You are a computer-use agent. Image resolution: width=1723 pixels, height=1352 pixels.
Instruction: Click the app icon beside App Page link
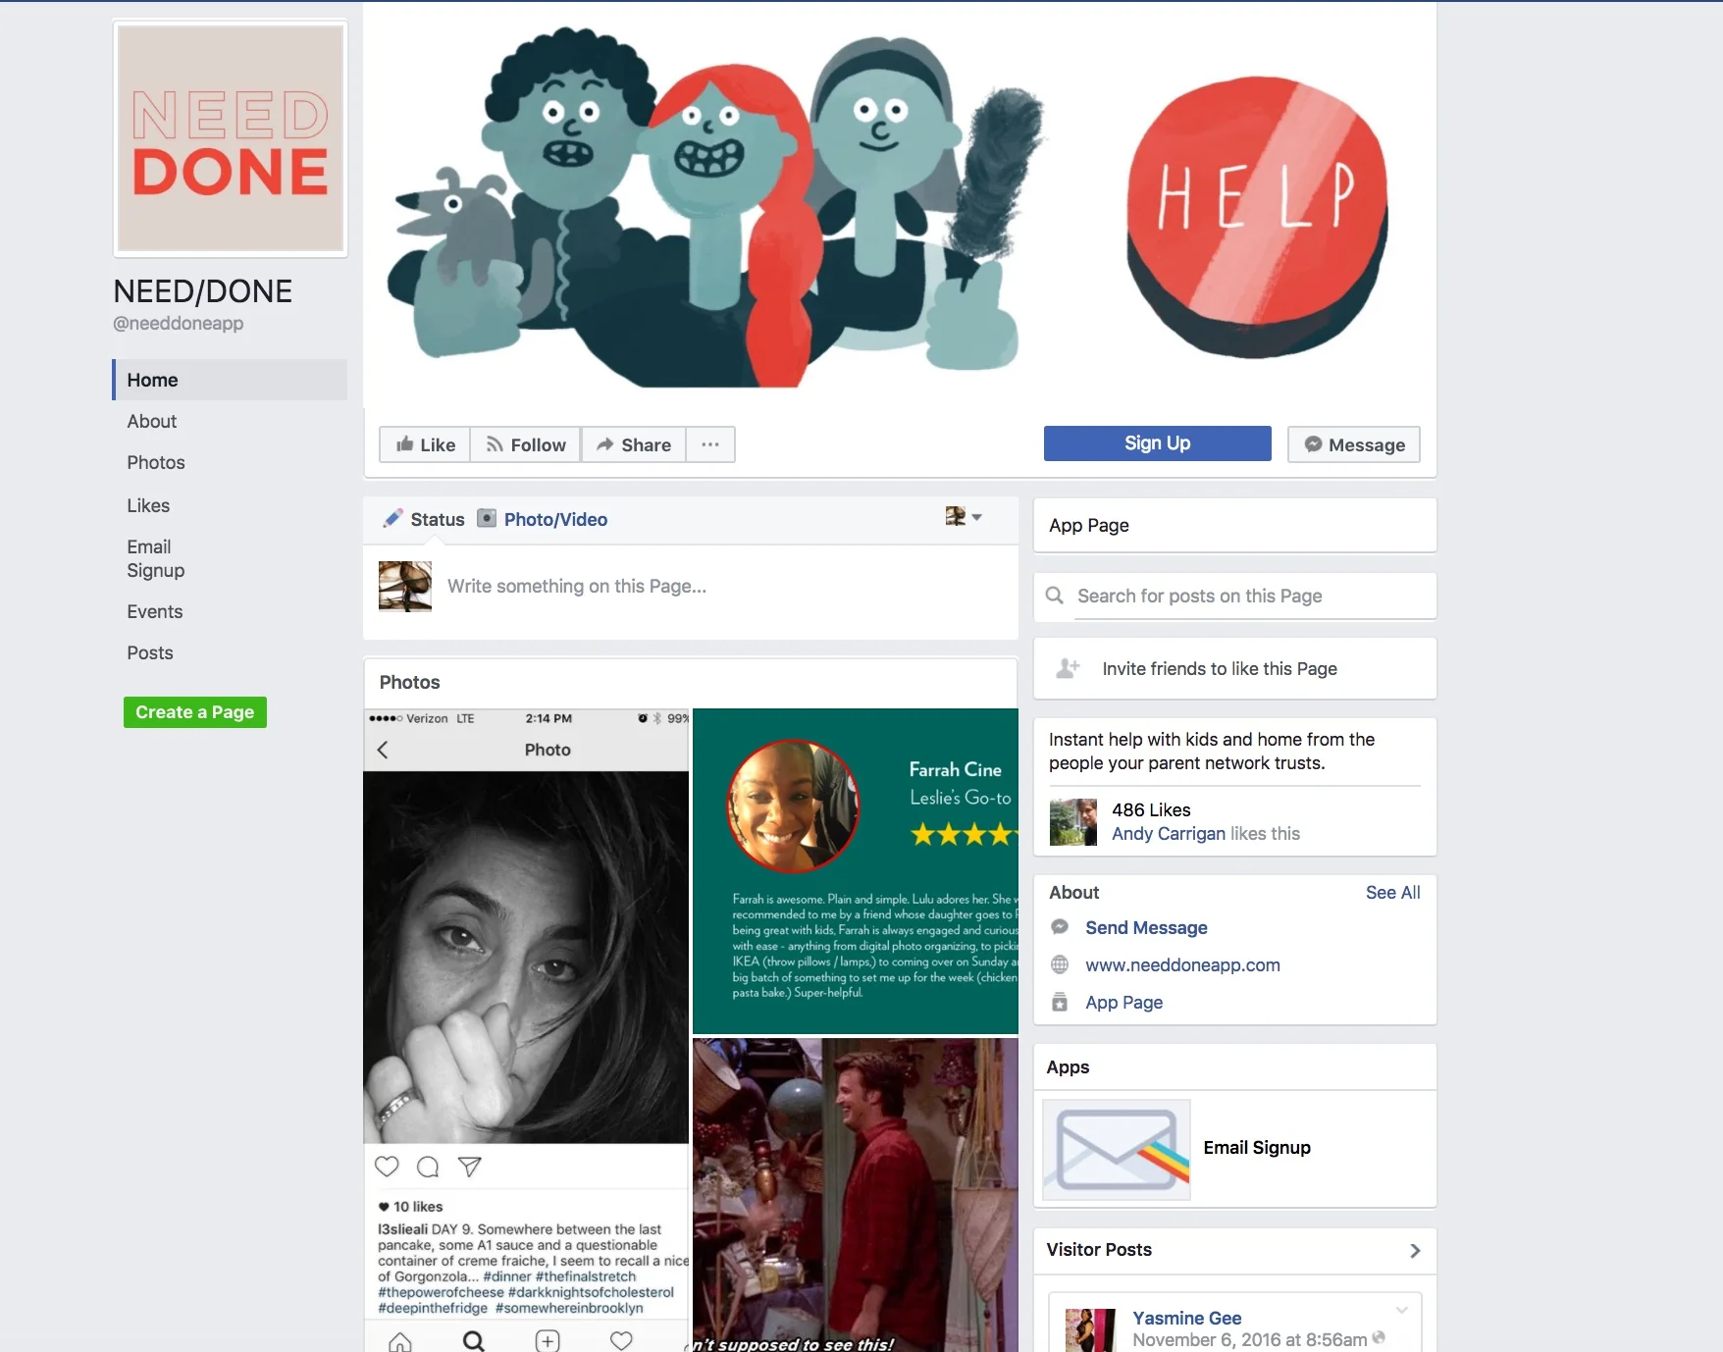pyautogui.click(x=1060, y=1002)
